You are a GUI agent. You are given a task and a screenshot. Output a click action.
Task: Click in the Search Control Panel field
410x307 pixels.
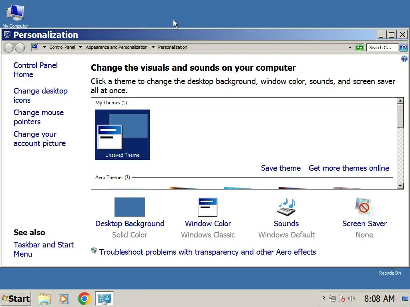pyautogui.click(x=382, y=48)
